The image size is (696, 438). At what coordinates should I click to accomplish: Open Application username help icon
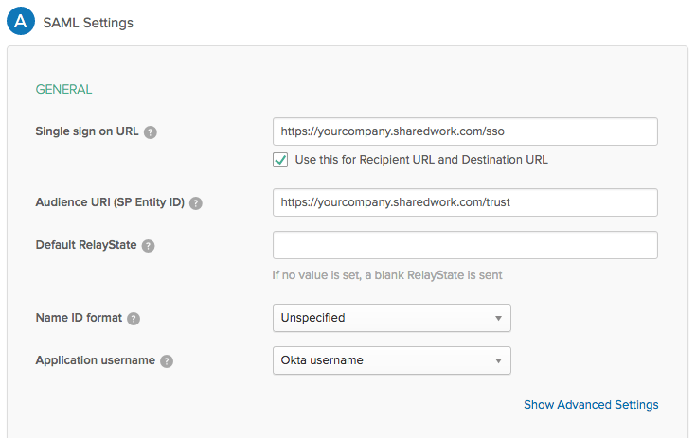pyautogui.click(x=167, y=361)
